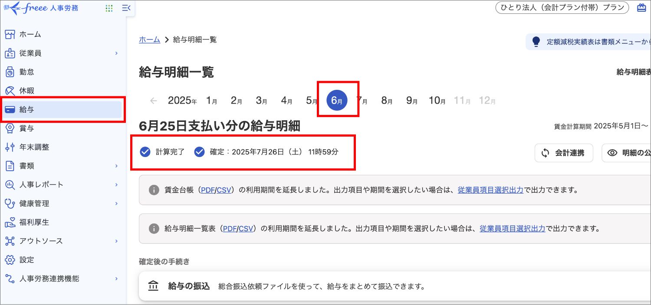Click the lightbulb tip icon

(x=536, y=42)
